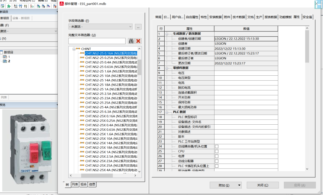Image resolution: width=323 pixels, height=195 pixels.
Task: Click the red EPLAN icon in dialog title
Action: coord(62,4)
